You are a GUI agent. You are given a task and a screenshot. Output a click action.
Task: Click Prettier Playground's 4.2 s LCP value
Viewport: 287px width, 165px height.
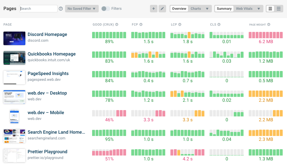(x=188, y=159)
